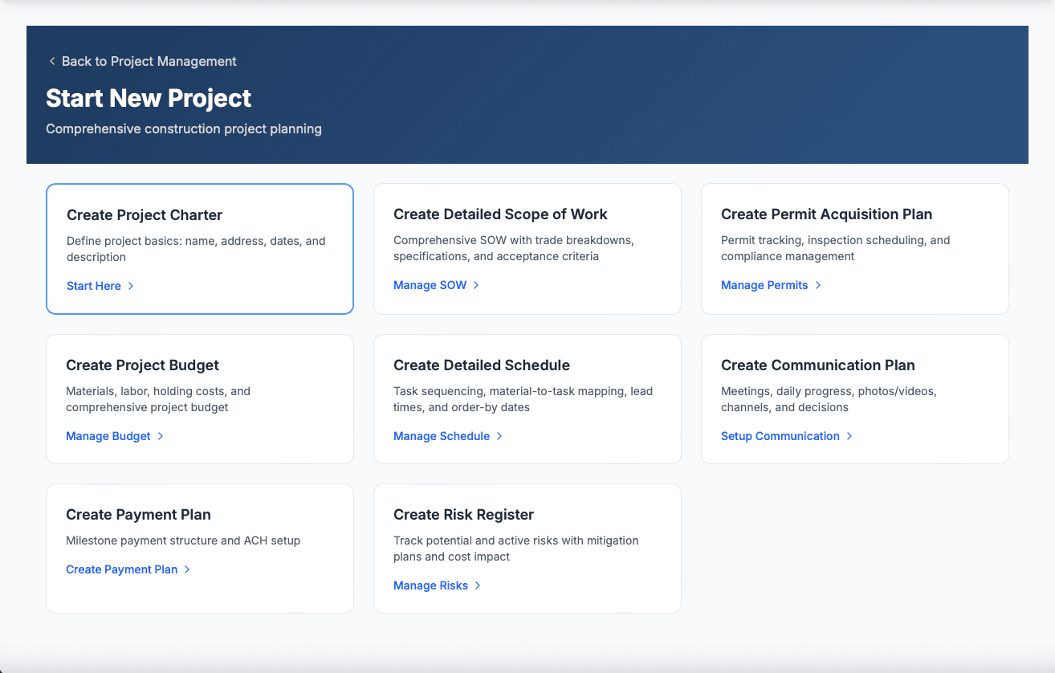The image size is (1055, 673).
Task: Click chevron icon next to Start Here
Action: pyautogui.click(x=131, y=286)
